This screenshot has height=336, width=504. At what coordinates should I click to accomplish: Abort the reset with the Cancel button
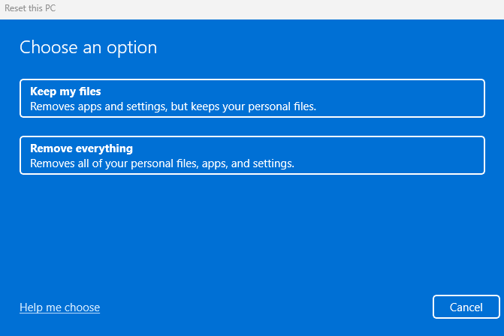pos(466,307)
